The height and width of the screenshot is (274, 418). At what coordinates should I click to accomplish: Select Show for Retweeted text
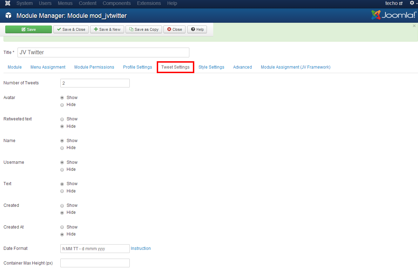click(x=62, y=119)
